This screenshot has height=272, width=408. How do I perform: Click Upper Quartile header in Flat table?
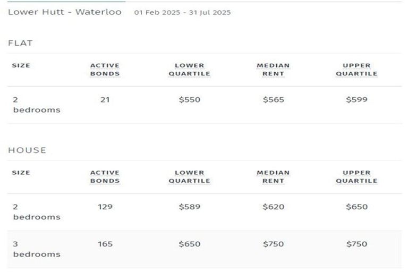pos(356,70)
